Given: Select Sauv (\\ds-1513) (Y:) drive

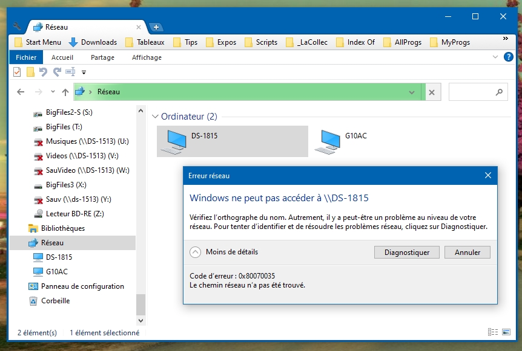Looking at the screenshot, I should (x=78, y=199).
